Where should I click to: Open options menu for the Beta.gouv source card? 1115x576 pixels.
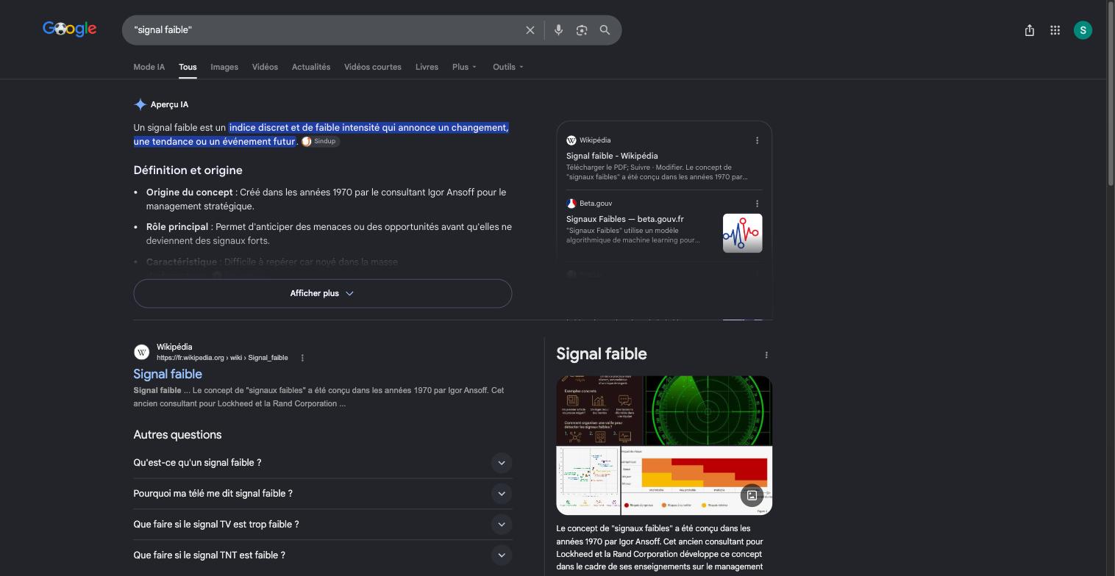click(758, 204)
